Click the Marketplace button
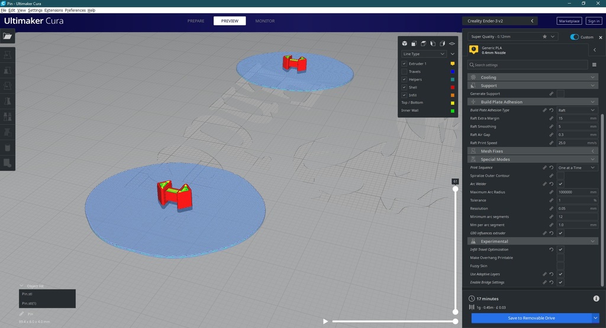The height and width of the screenshot is (328, 606). 569,21
